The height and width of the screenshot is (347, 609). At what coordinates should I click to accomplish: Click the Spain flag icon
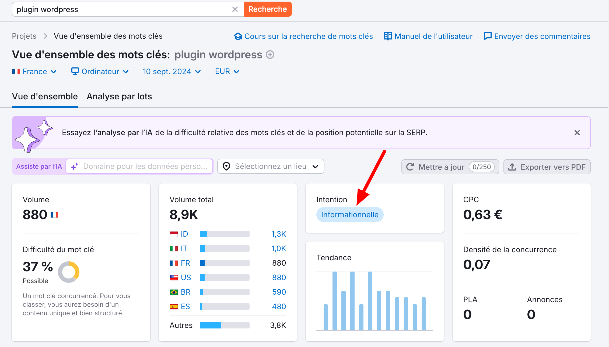[174, 306]
